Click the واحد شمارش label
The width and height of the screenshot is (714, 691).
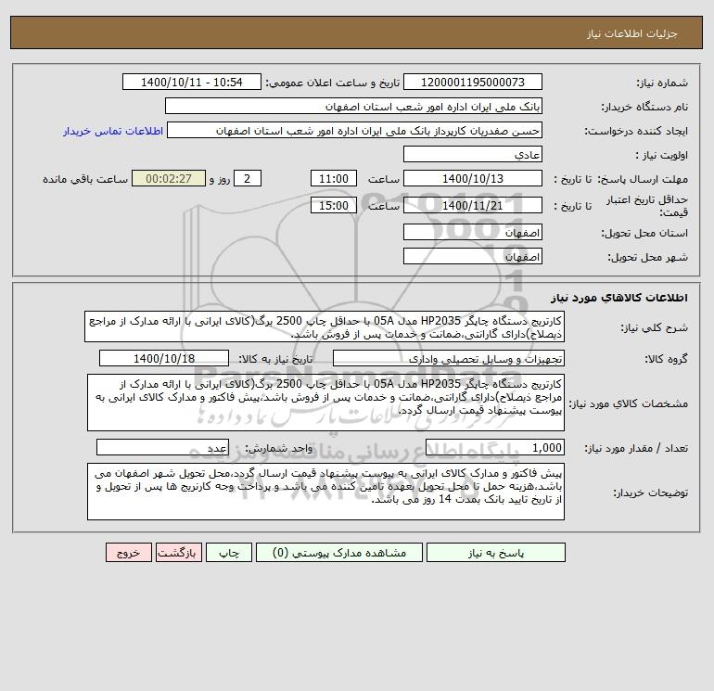point(279,448)
